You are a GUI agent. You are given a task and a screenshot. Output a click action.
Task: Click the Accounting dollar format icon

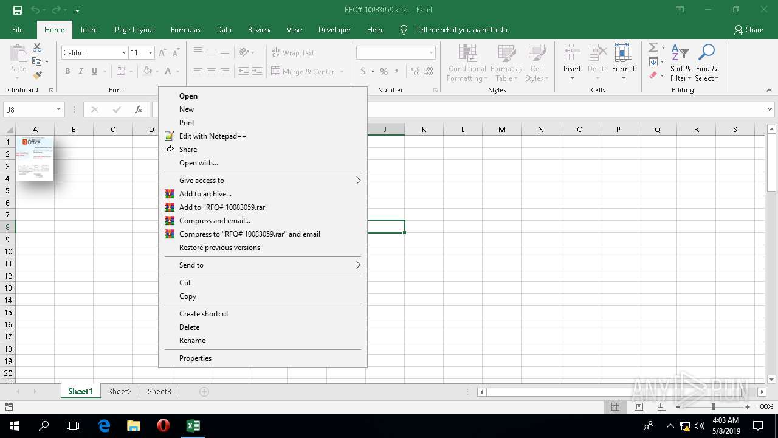coord(363,71)
